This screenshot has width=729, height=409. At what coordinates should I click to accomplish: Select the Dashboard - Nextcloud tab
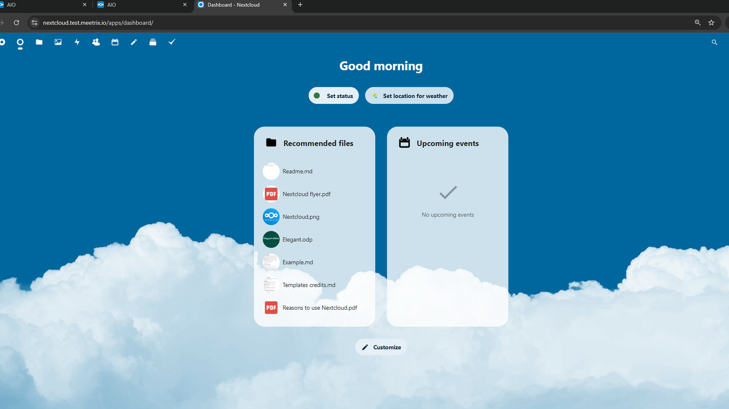tap(243, 5)
